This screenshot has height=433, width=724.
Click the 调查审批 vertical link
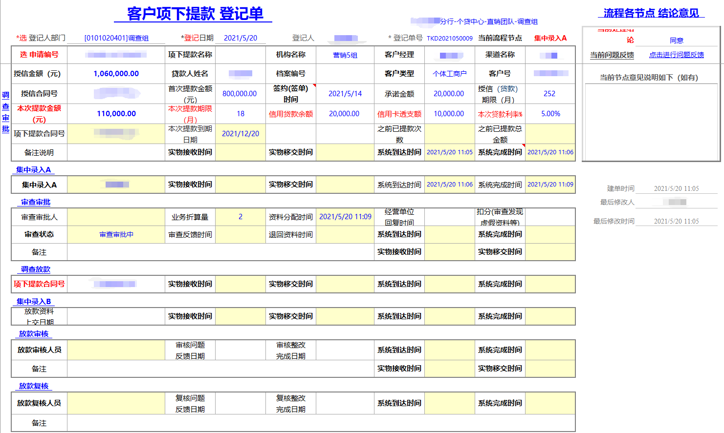(x=5, y=112)
